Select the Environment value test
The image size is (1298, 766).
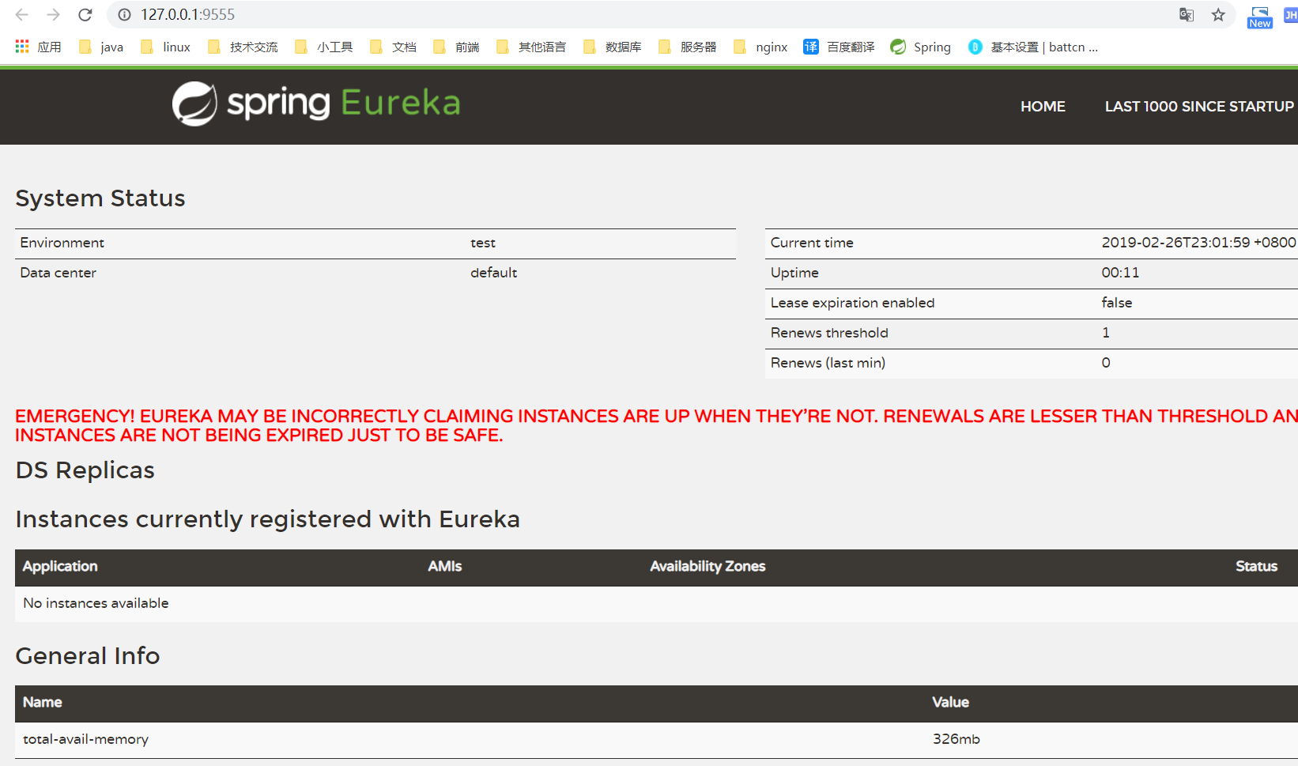(x=483, y=243)
